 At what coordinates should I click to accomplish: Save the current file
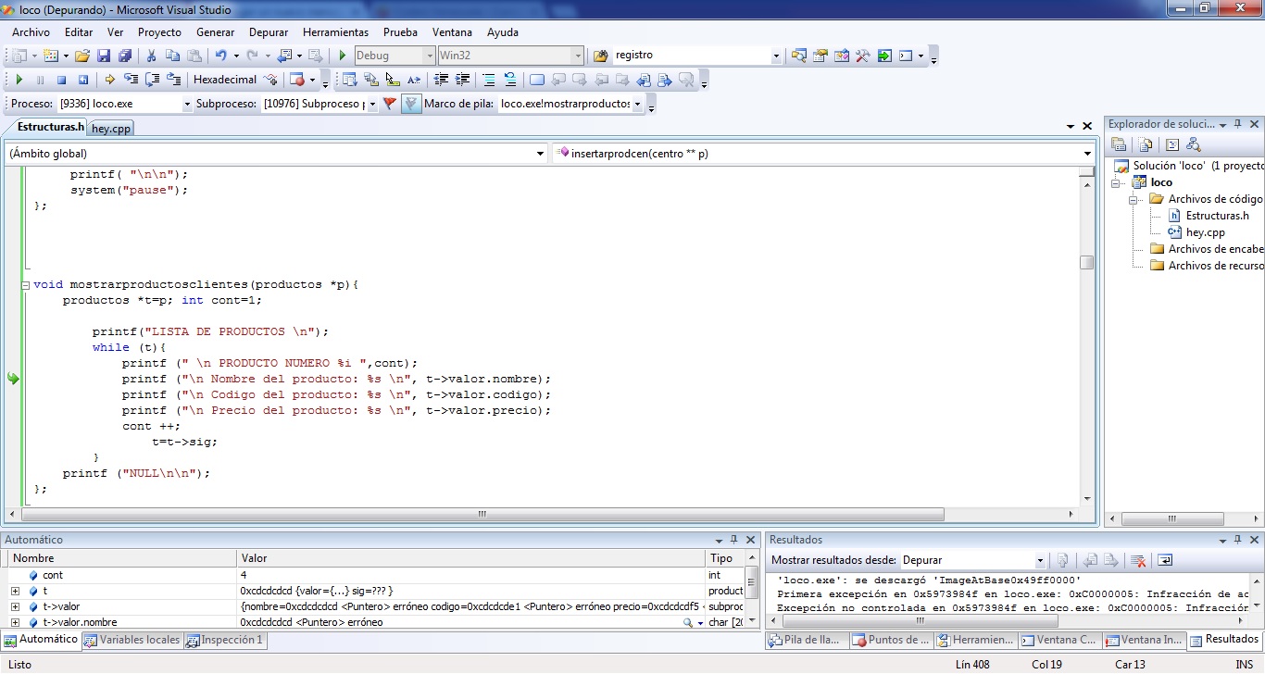104,56
